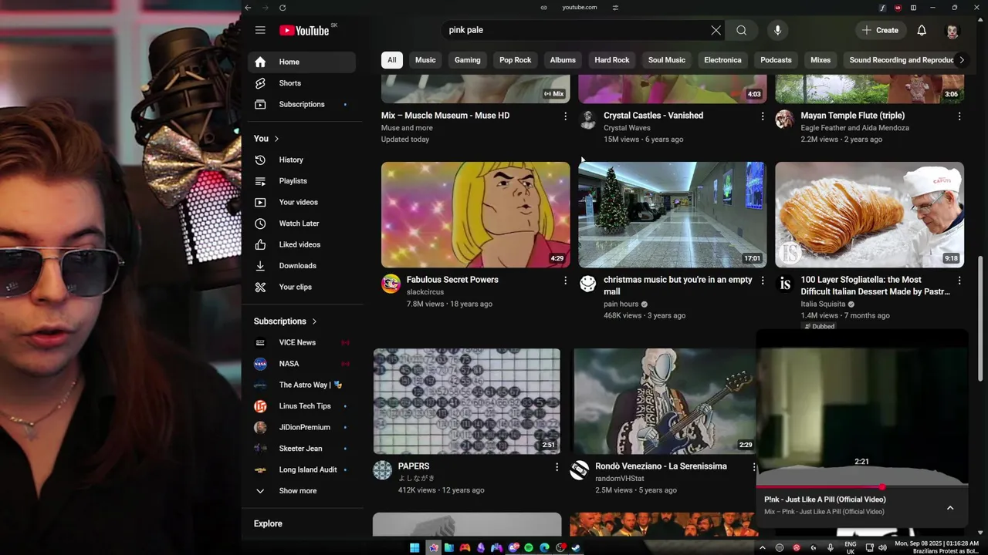Open the VICE News channel
The height and width of the screenshot is (555, 988).
coord(302,342)
